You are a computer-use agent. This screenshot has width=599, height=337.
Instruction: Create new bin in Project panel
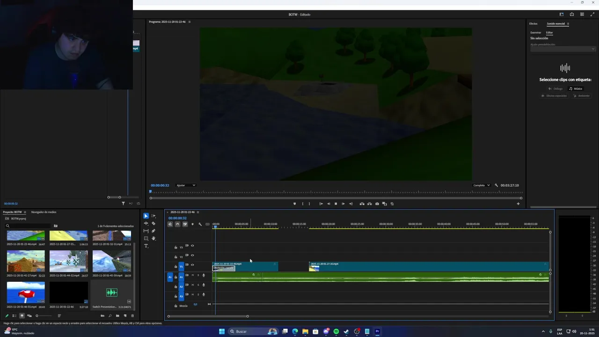[117, 315]
